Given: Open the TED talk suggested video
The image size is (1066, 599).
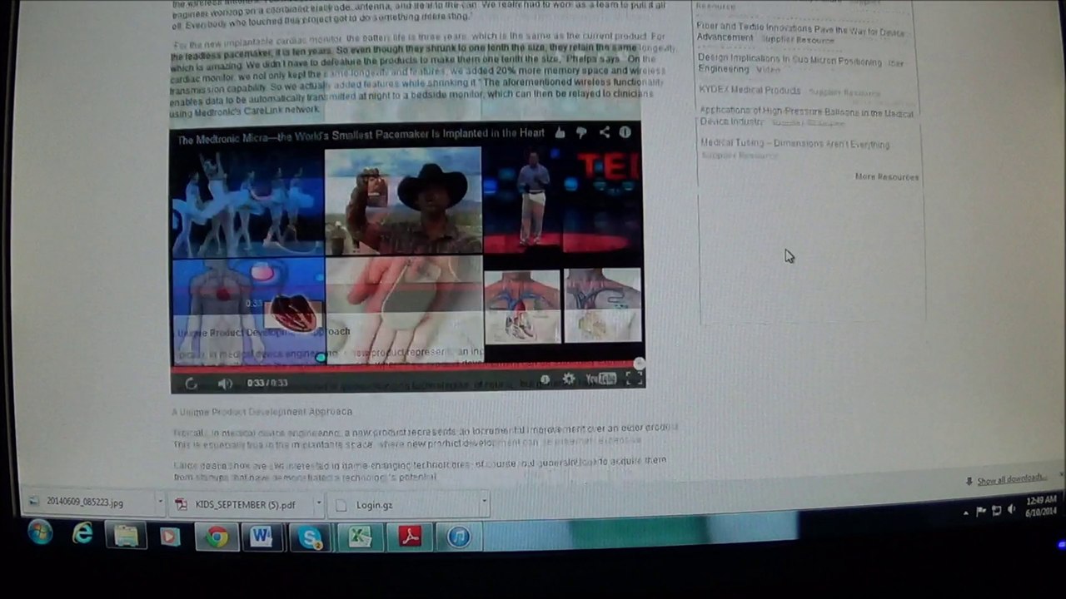Looking at the screenshot, I should [x=562, y=200].
